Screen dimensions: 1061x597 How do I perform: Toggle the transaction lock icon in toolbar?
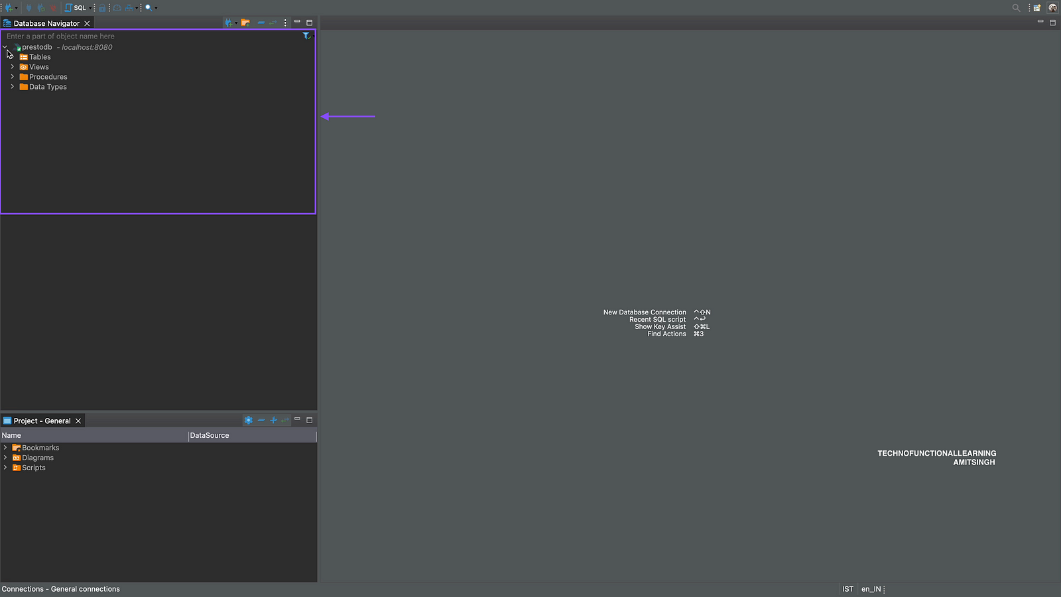[x=102, y=8]
